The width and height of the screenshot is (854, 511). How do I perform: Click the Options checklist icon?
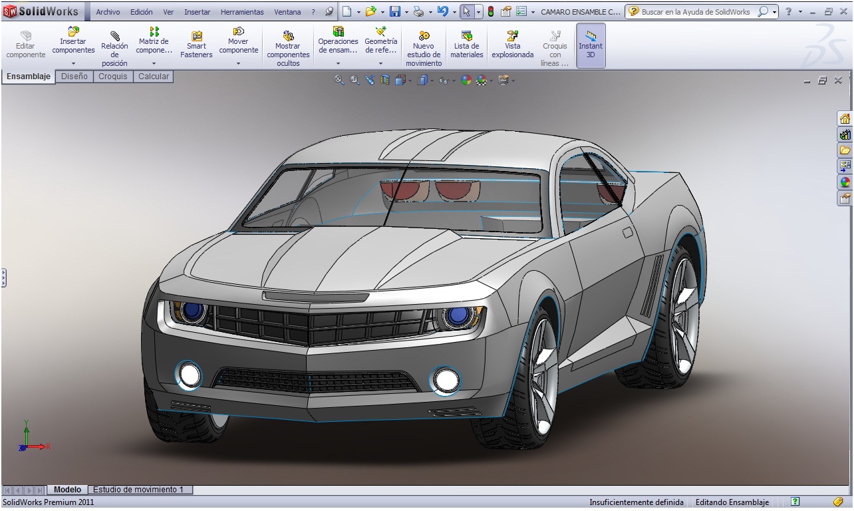pos(521,11)
